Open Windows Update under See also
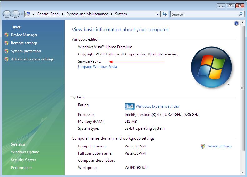This screenshot has width=247, height=177. (25, 152)
